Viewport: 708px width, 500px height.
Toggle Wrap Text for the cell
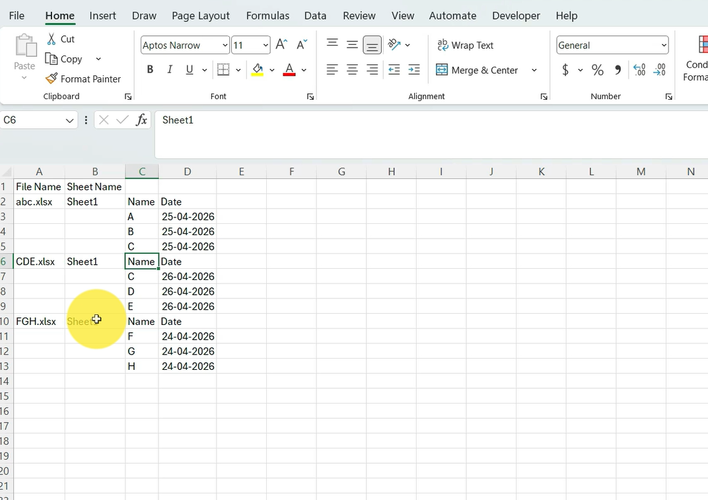[466, 45]
